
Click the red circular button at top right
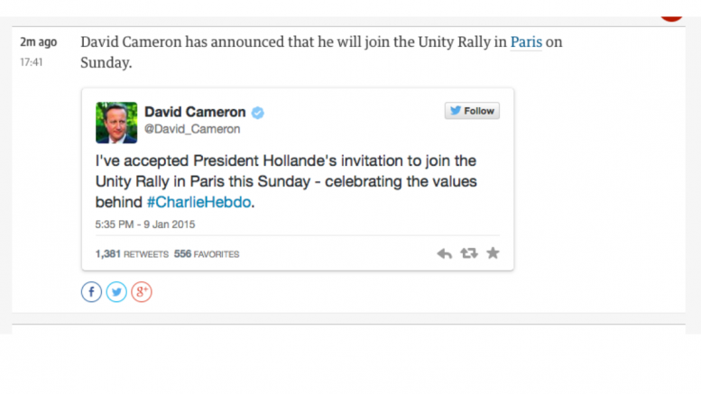click(671, 18)
